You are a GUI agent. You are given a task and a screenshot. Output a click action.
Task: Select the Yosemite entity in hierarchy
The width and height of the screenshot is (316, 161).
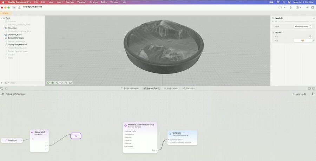coord(12,28)
